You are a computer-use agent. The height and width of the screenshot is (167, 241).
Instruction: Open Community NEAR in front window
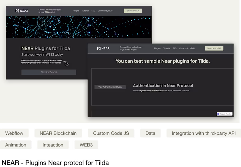pos(187,48)
